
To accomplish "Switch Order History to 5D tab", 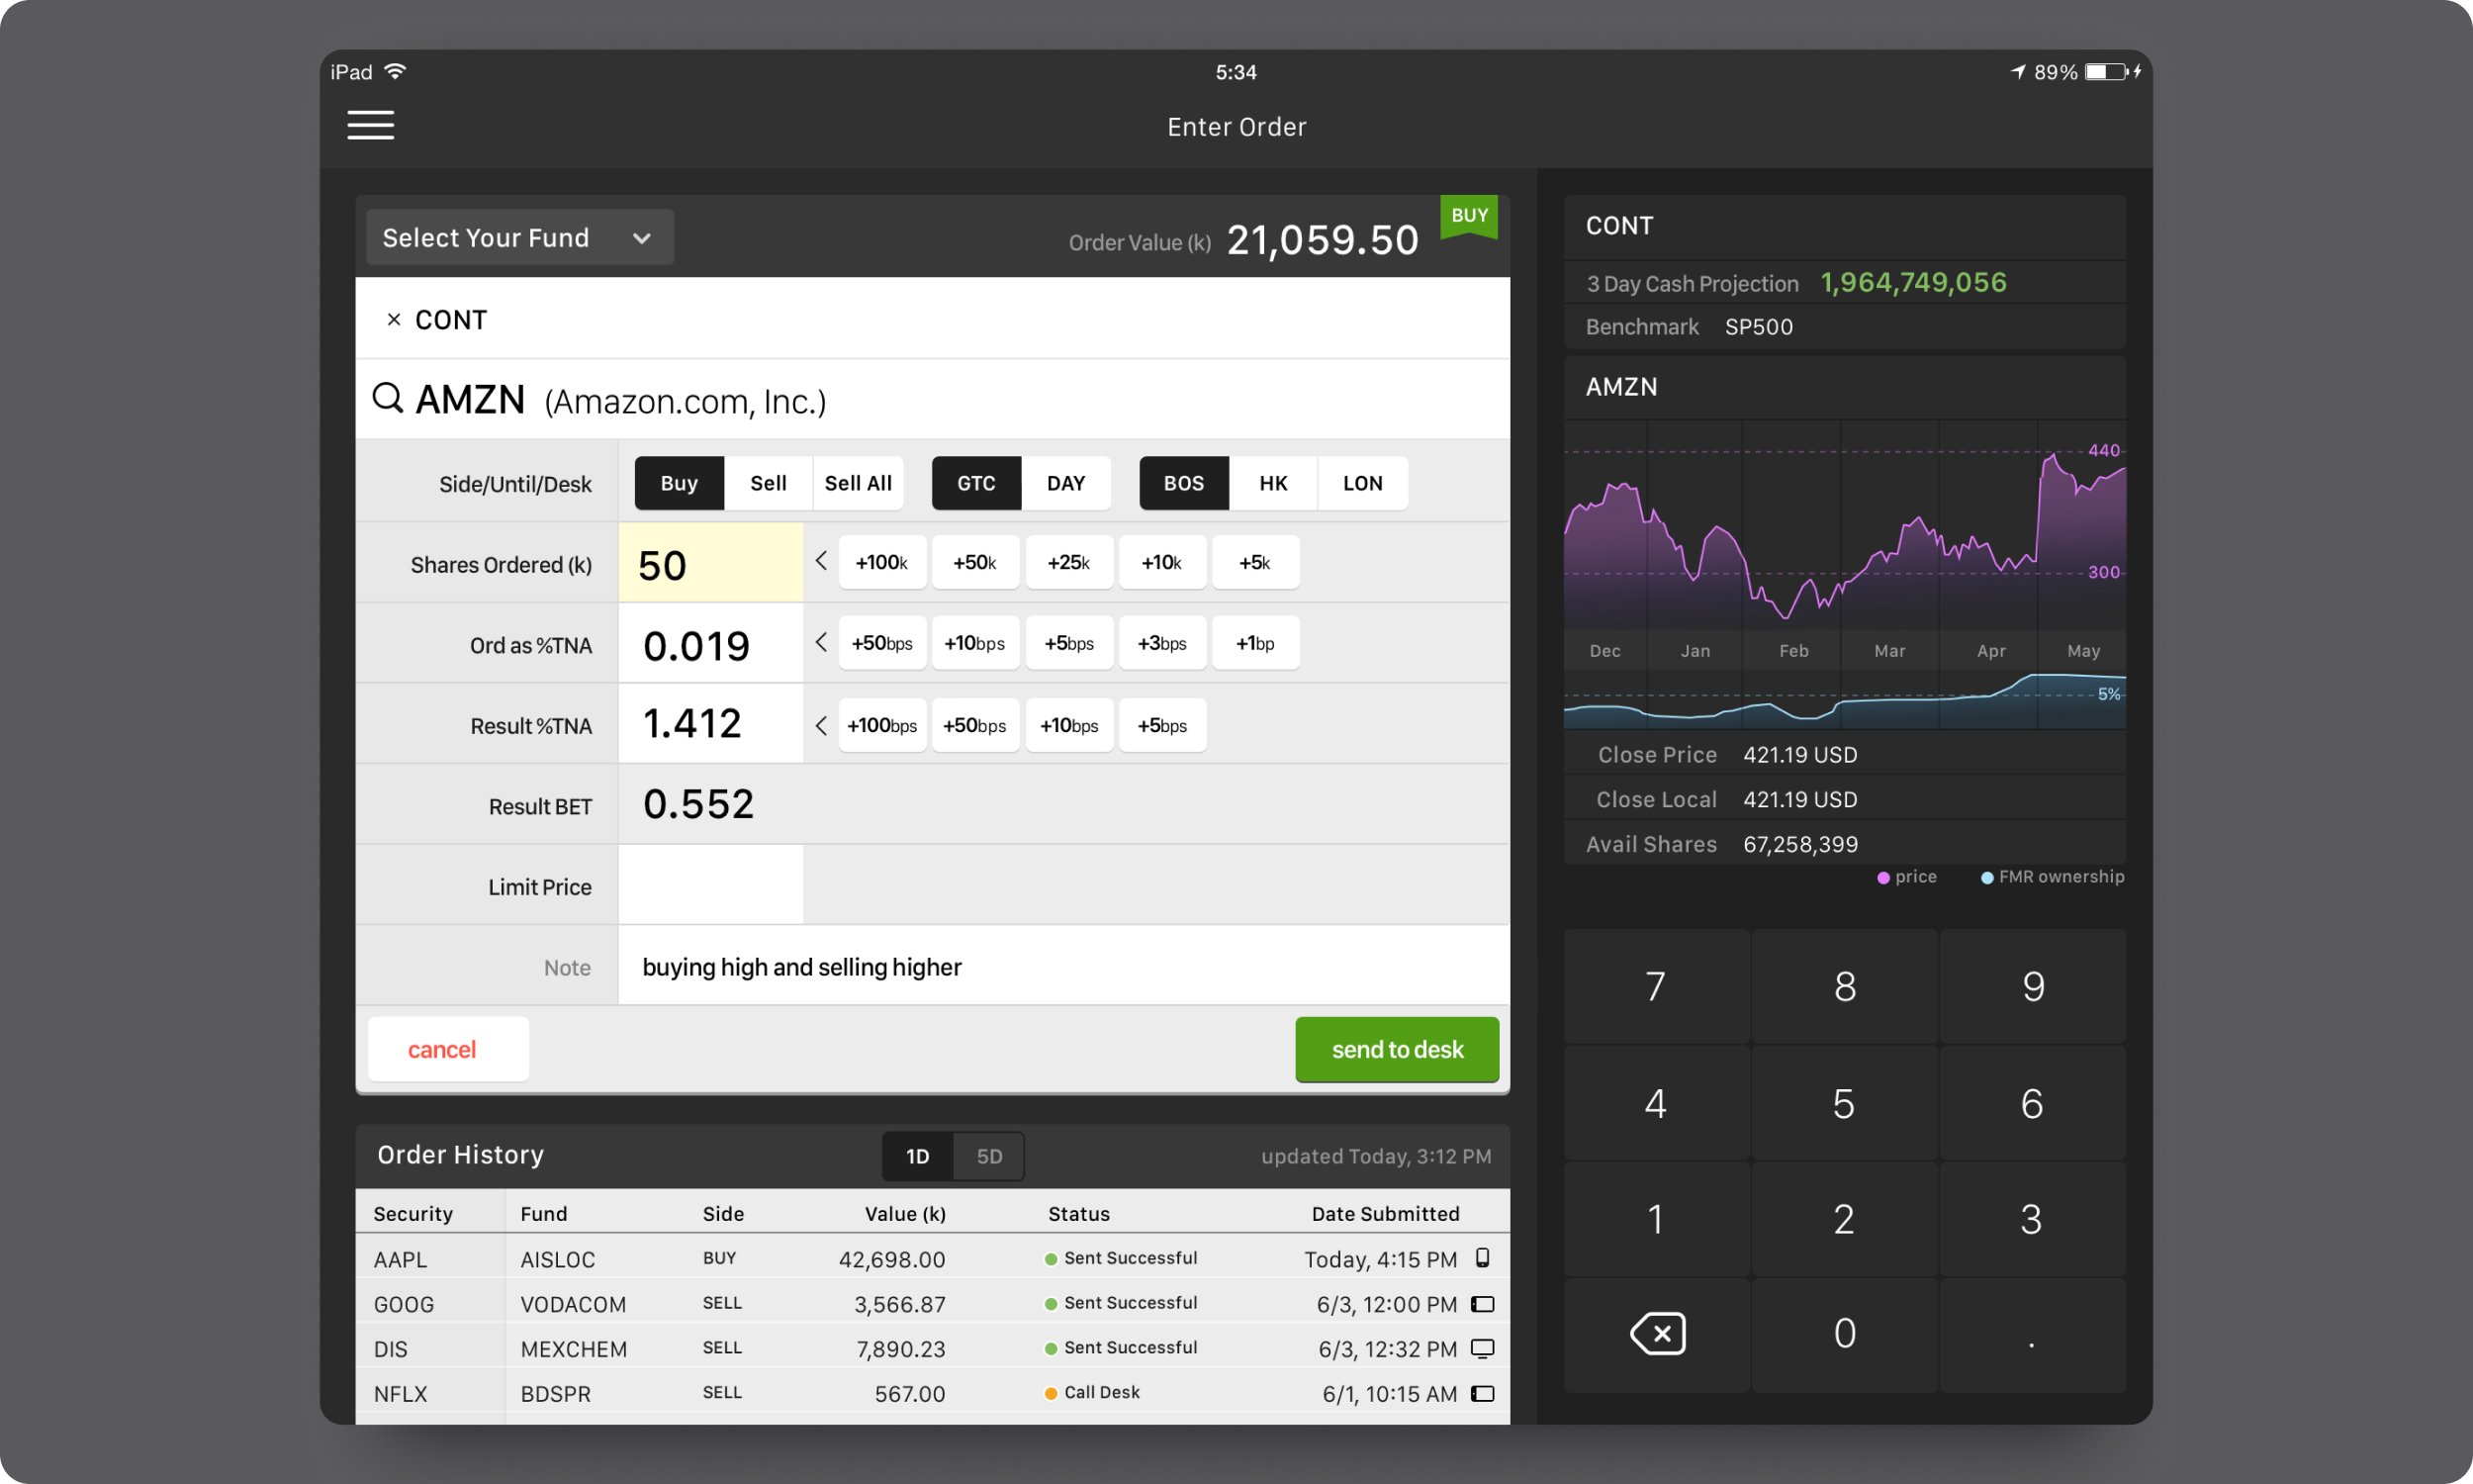I will point(988,1156).
